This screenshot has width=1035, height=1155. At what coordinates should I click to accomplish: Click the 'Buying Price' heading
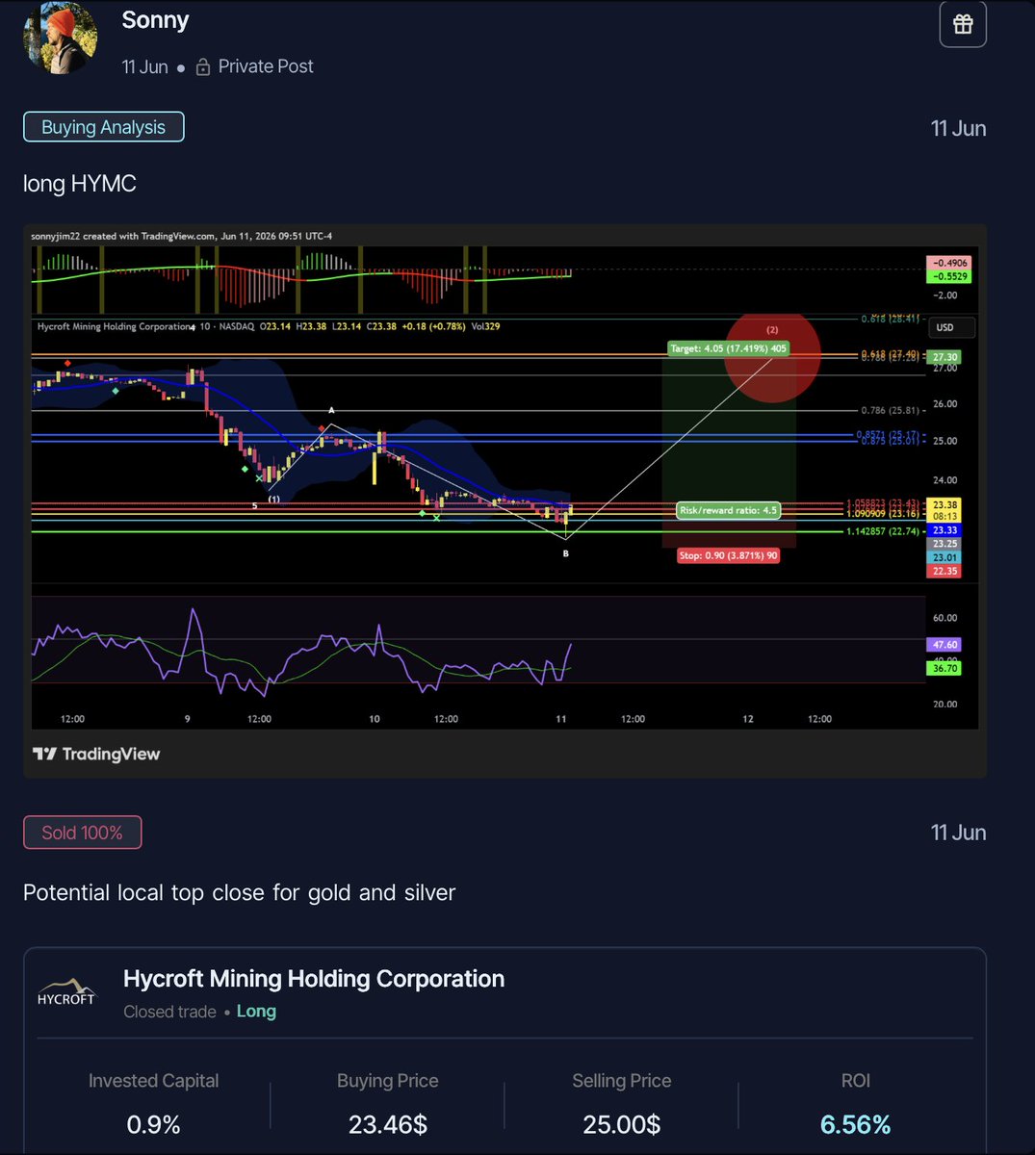[388, 1081]
